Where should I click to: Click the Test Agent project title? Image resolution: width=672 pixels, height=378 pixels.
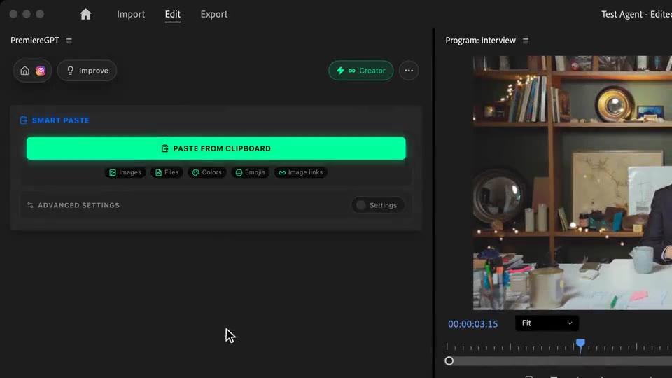tap(636, 14)
